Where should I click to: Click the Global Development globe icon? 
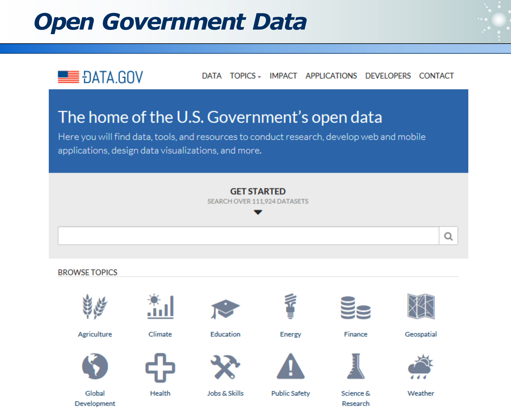pos(95,366)
